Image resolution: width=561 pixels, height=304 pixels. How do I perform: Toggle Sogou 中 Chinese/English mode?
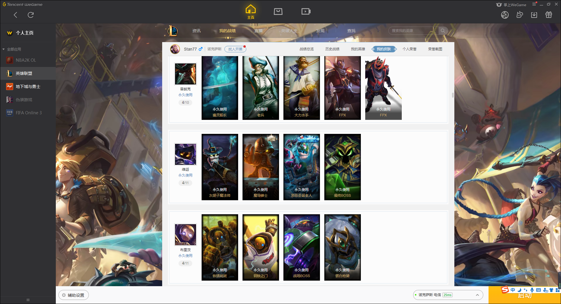point(513,290)
